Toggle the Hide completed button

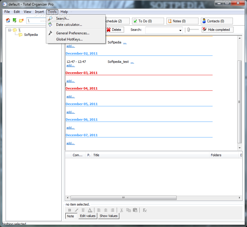[217, 30]
